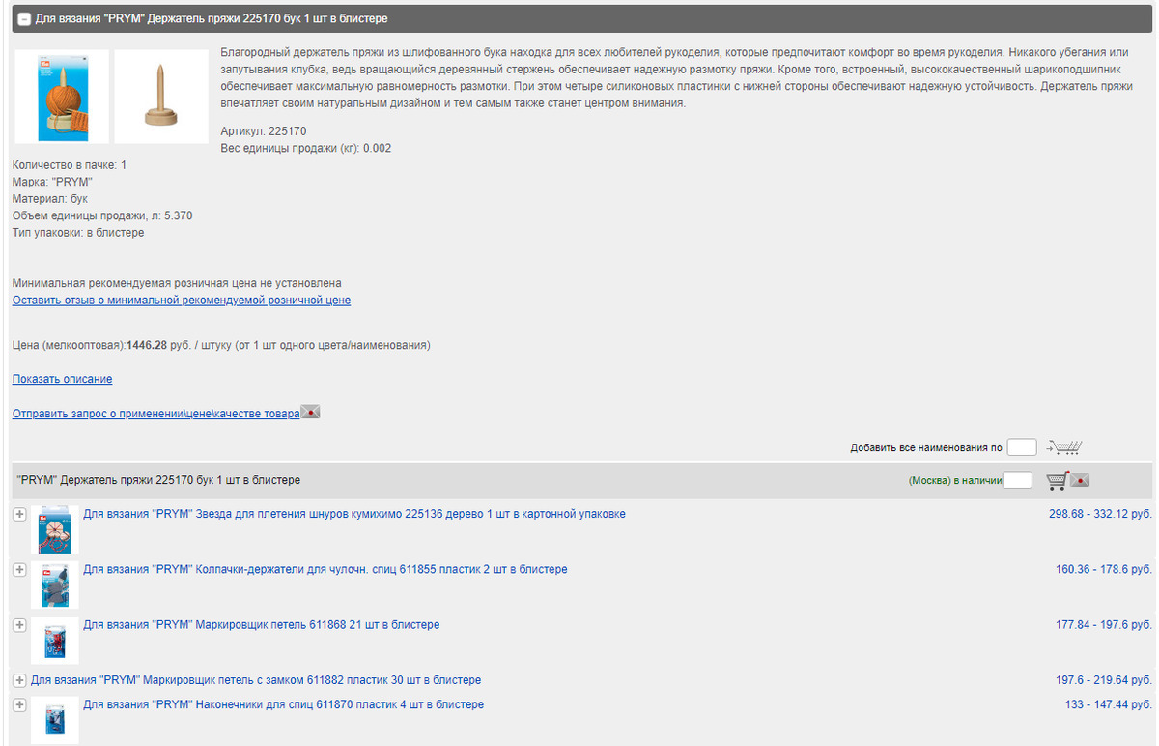Click price 160.36 - 178.6 руб.
This screenshot has width=1159, height=746.
click(1104, 570)
